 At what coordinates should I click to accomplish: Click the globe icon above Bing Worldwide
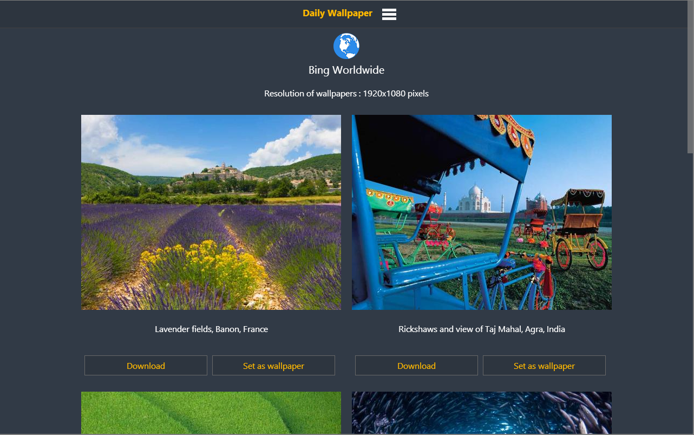tap(346, 46)
